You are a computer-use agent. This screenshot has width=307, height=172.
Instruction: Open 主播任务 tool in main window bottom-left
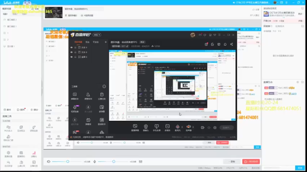[34, 164]
